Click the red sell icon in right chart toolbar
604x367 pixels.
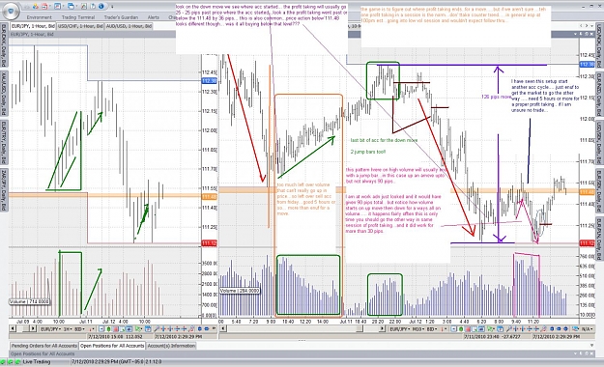coord(468,329)
